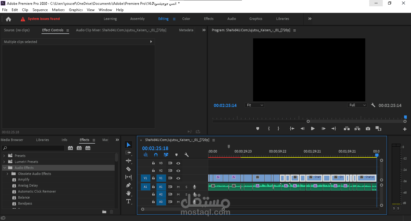Image resolution: width=411 pixels, height=221 pixels.
Task: Click the timeline playhead marker
Action: tap(377, 155)
